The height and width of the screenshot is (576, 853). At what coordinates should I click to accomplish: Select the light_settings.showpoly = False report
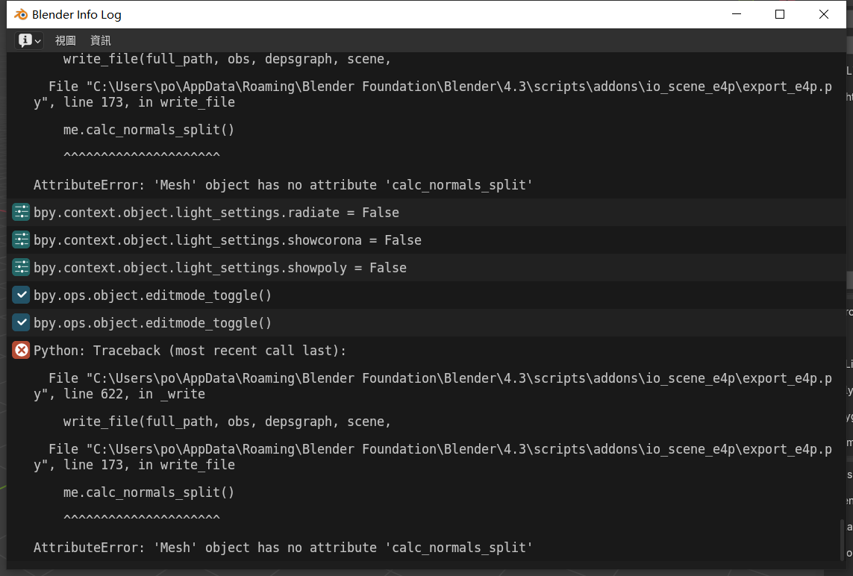[x=220, y=268]
